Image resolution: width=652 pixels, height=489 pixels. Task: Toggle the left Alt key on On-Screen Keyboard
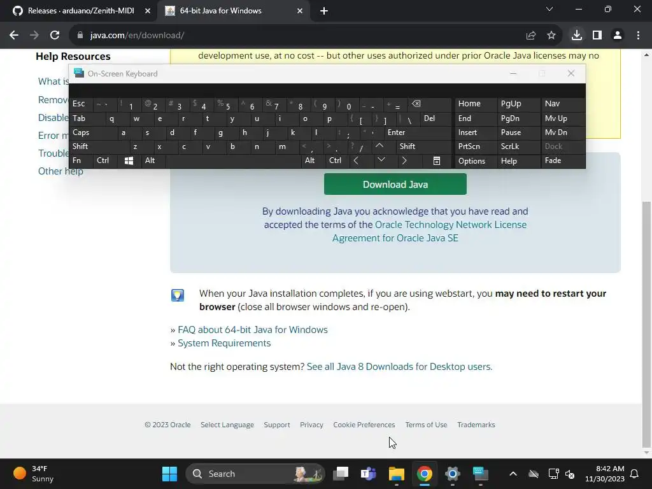(x=153, y=160)
